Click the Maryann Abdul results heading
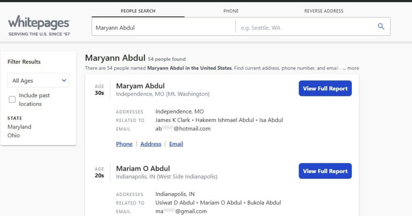Viewport: 412px width, 216px height. [x=115, y=58]
